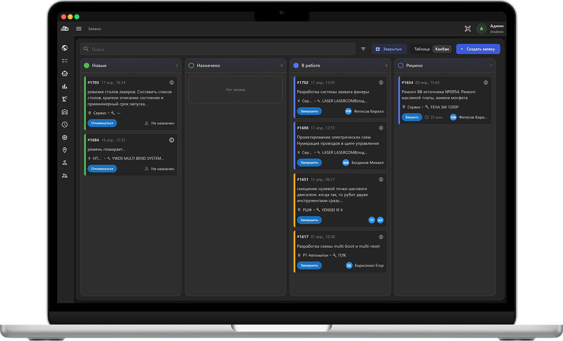Screen dimensions: 563x341
Task: Click the robotic arm icon in sidebar
Action: click(65, 99)
